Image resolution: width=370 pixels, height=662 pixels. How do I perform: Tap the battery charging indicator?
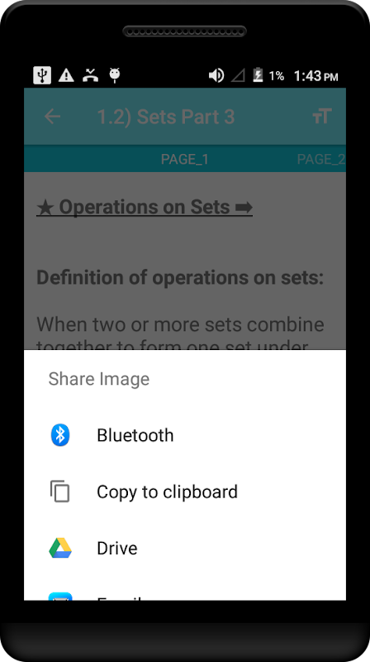[x=258, y=75]
